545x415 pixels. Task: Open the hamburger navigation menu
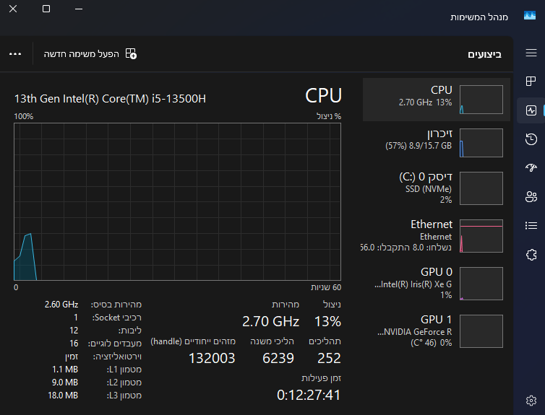pyautogui.click(x=531, y=53)
